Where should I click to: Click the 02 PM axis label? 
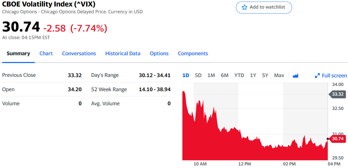(289, 164)
